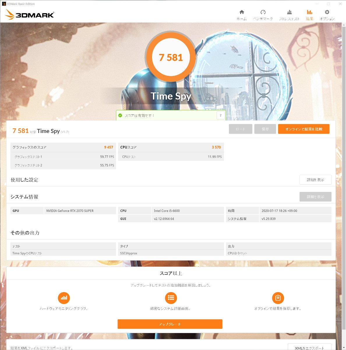Click the Time SpyのCPUテスト cell
346x350 pixels.
(63, 253)
